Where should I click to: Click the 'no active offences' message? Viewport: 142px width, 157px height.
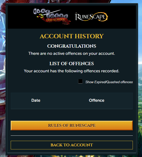(72, 54)
